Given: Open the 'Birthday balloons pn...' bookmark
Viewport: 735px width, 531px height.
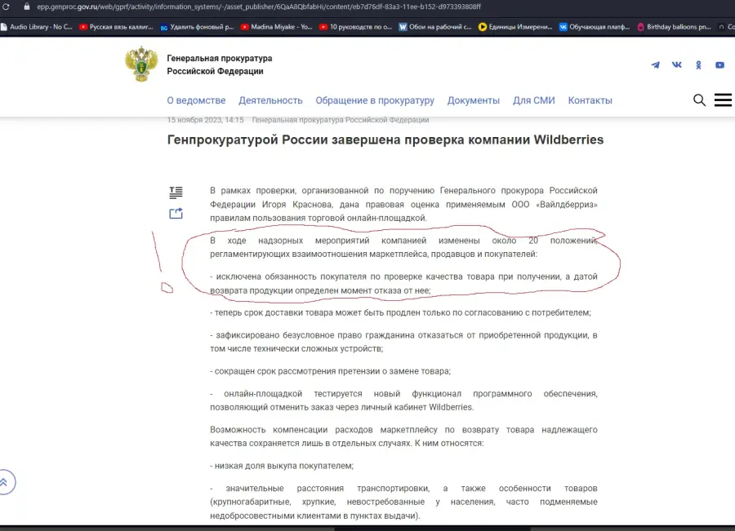Looking at the screenshot, I should click(x=675, y=27).
